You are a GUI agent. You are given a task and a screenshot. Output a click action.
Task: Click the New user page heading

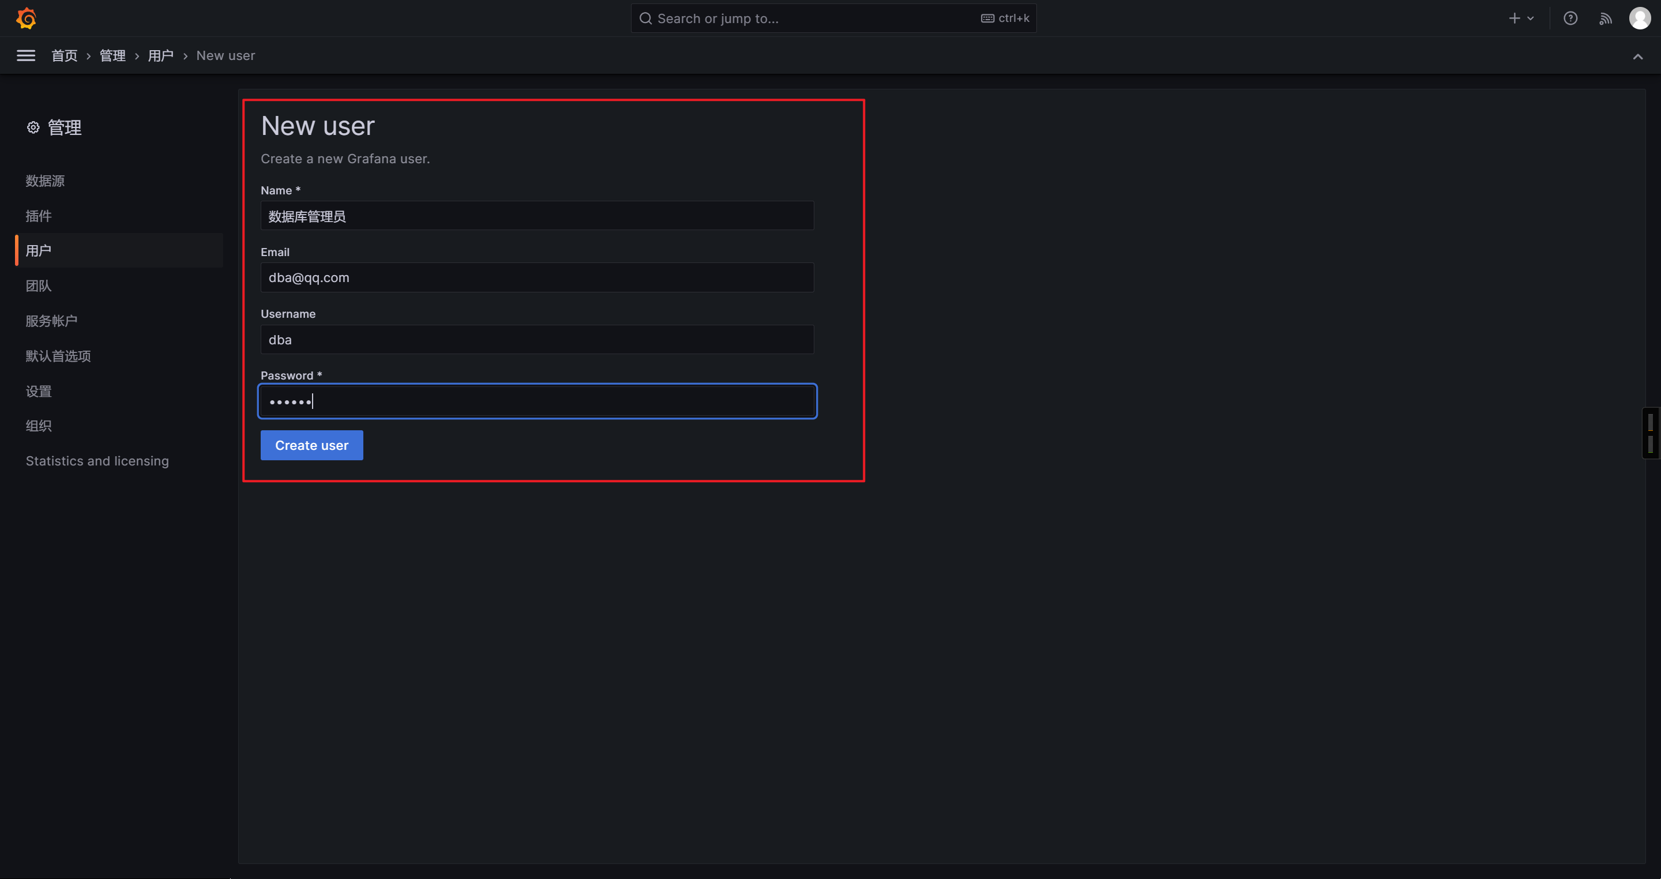(x=318, y=126)
